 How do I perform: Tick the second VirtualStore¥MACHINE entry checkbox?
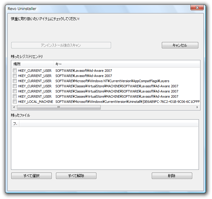point(15,91)
